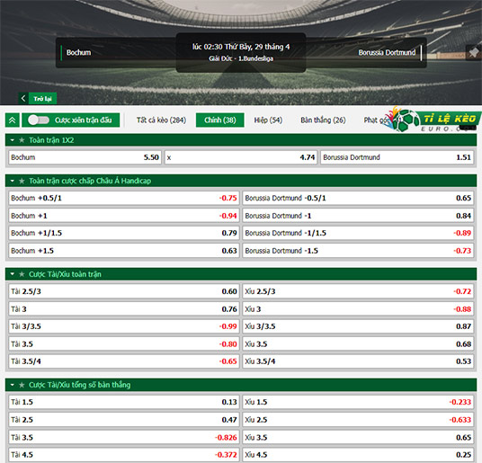
Task: Click the Giải Đức - 1.Bundesliga league label
Action: click(241, 58)
